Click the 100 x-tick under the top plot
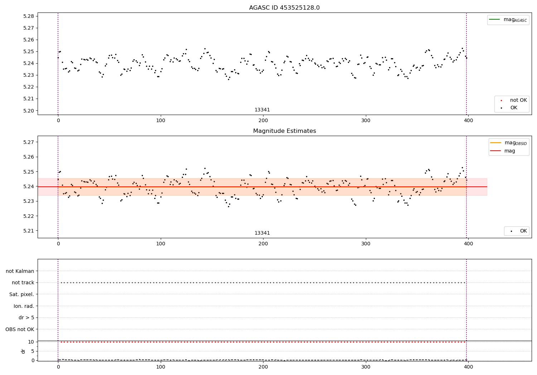Screen dimensions: 537x375 tap(161, 120)
